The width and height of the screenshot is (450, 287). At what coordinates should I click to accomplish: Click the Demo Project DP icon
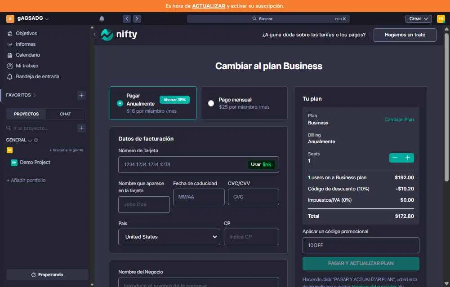pos(14,163)
